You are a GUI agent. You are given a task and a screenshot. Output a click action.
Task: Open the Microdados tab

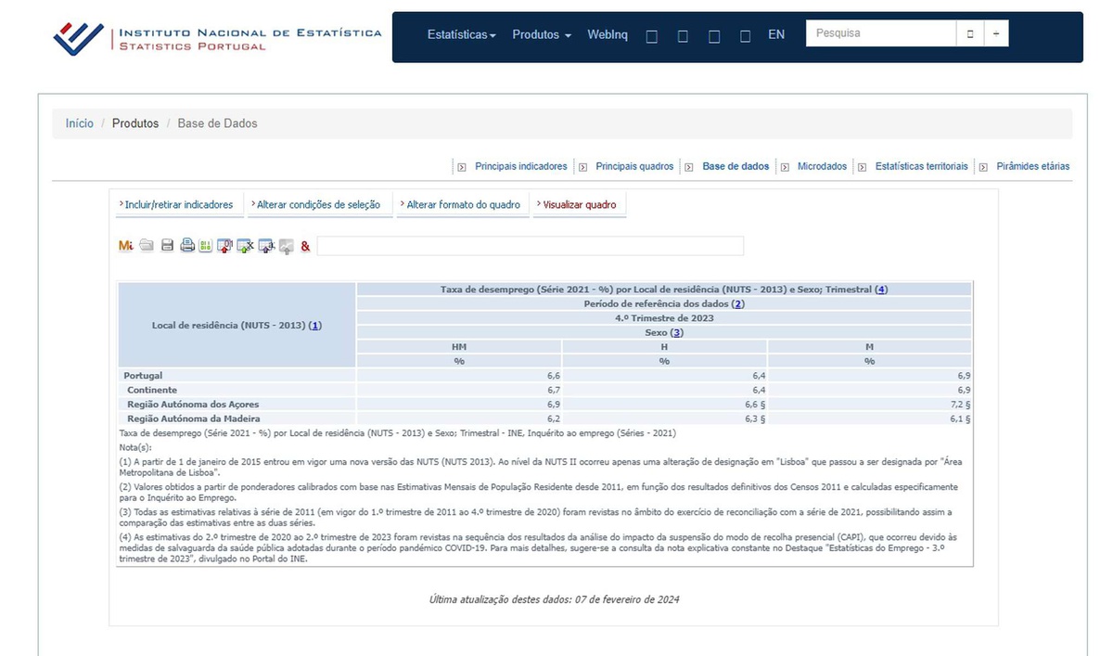pyautogui.click(x=822, y=167)
